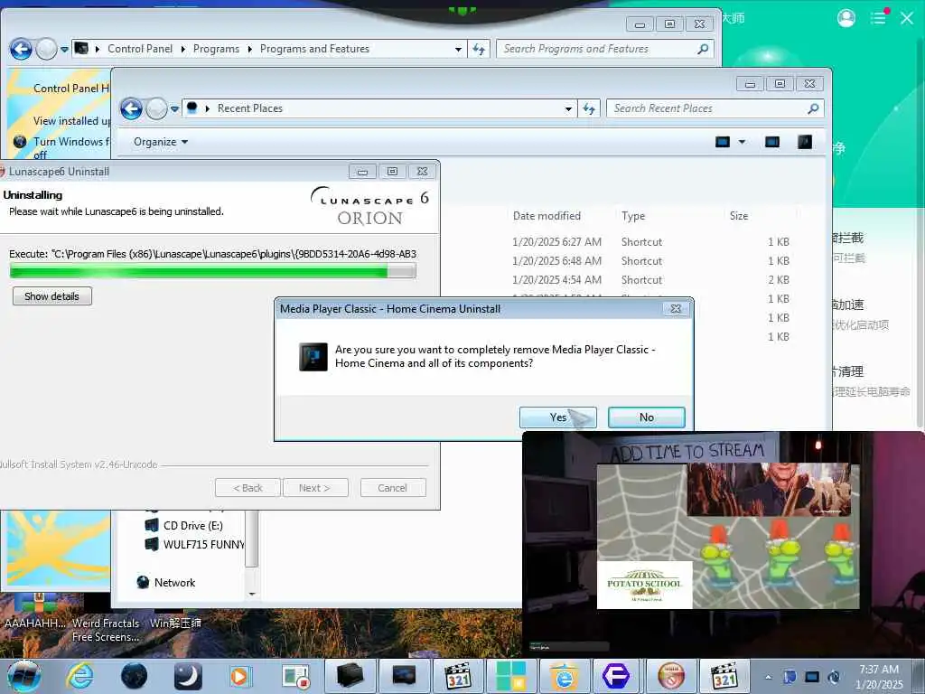Select the row dated 1/20/2025 6:27 AM

[x=650, y=242]
